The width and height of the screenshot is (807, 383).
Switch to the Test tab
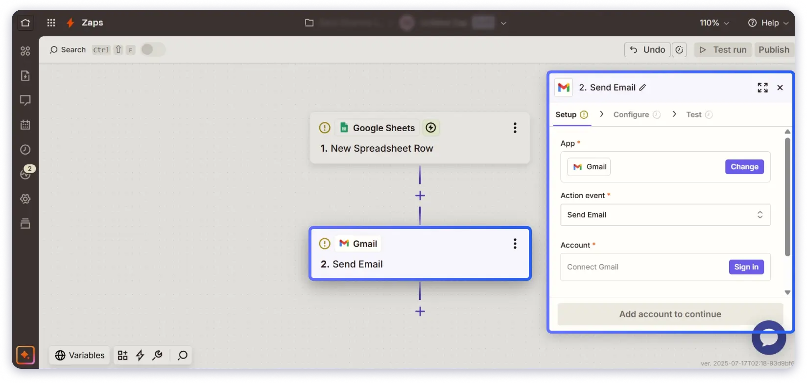[x=699, y=114]
